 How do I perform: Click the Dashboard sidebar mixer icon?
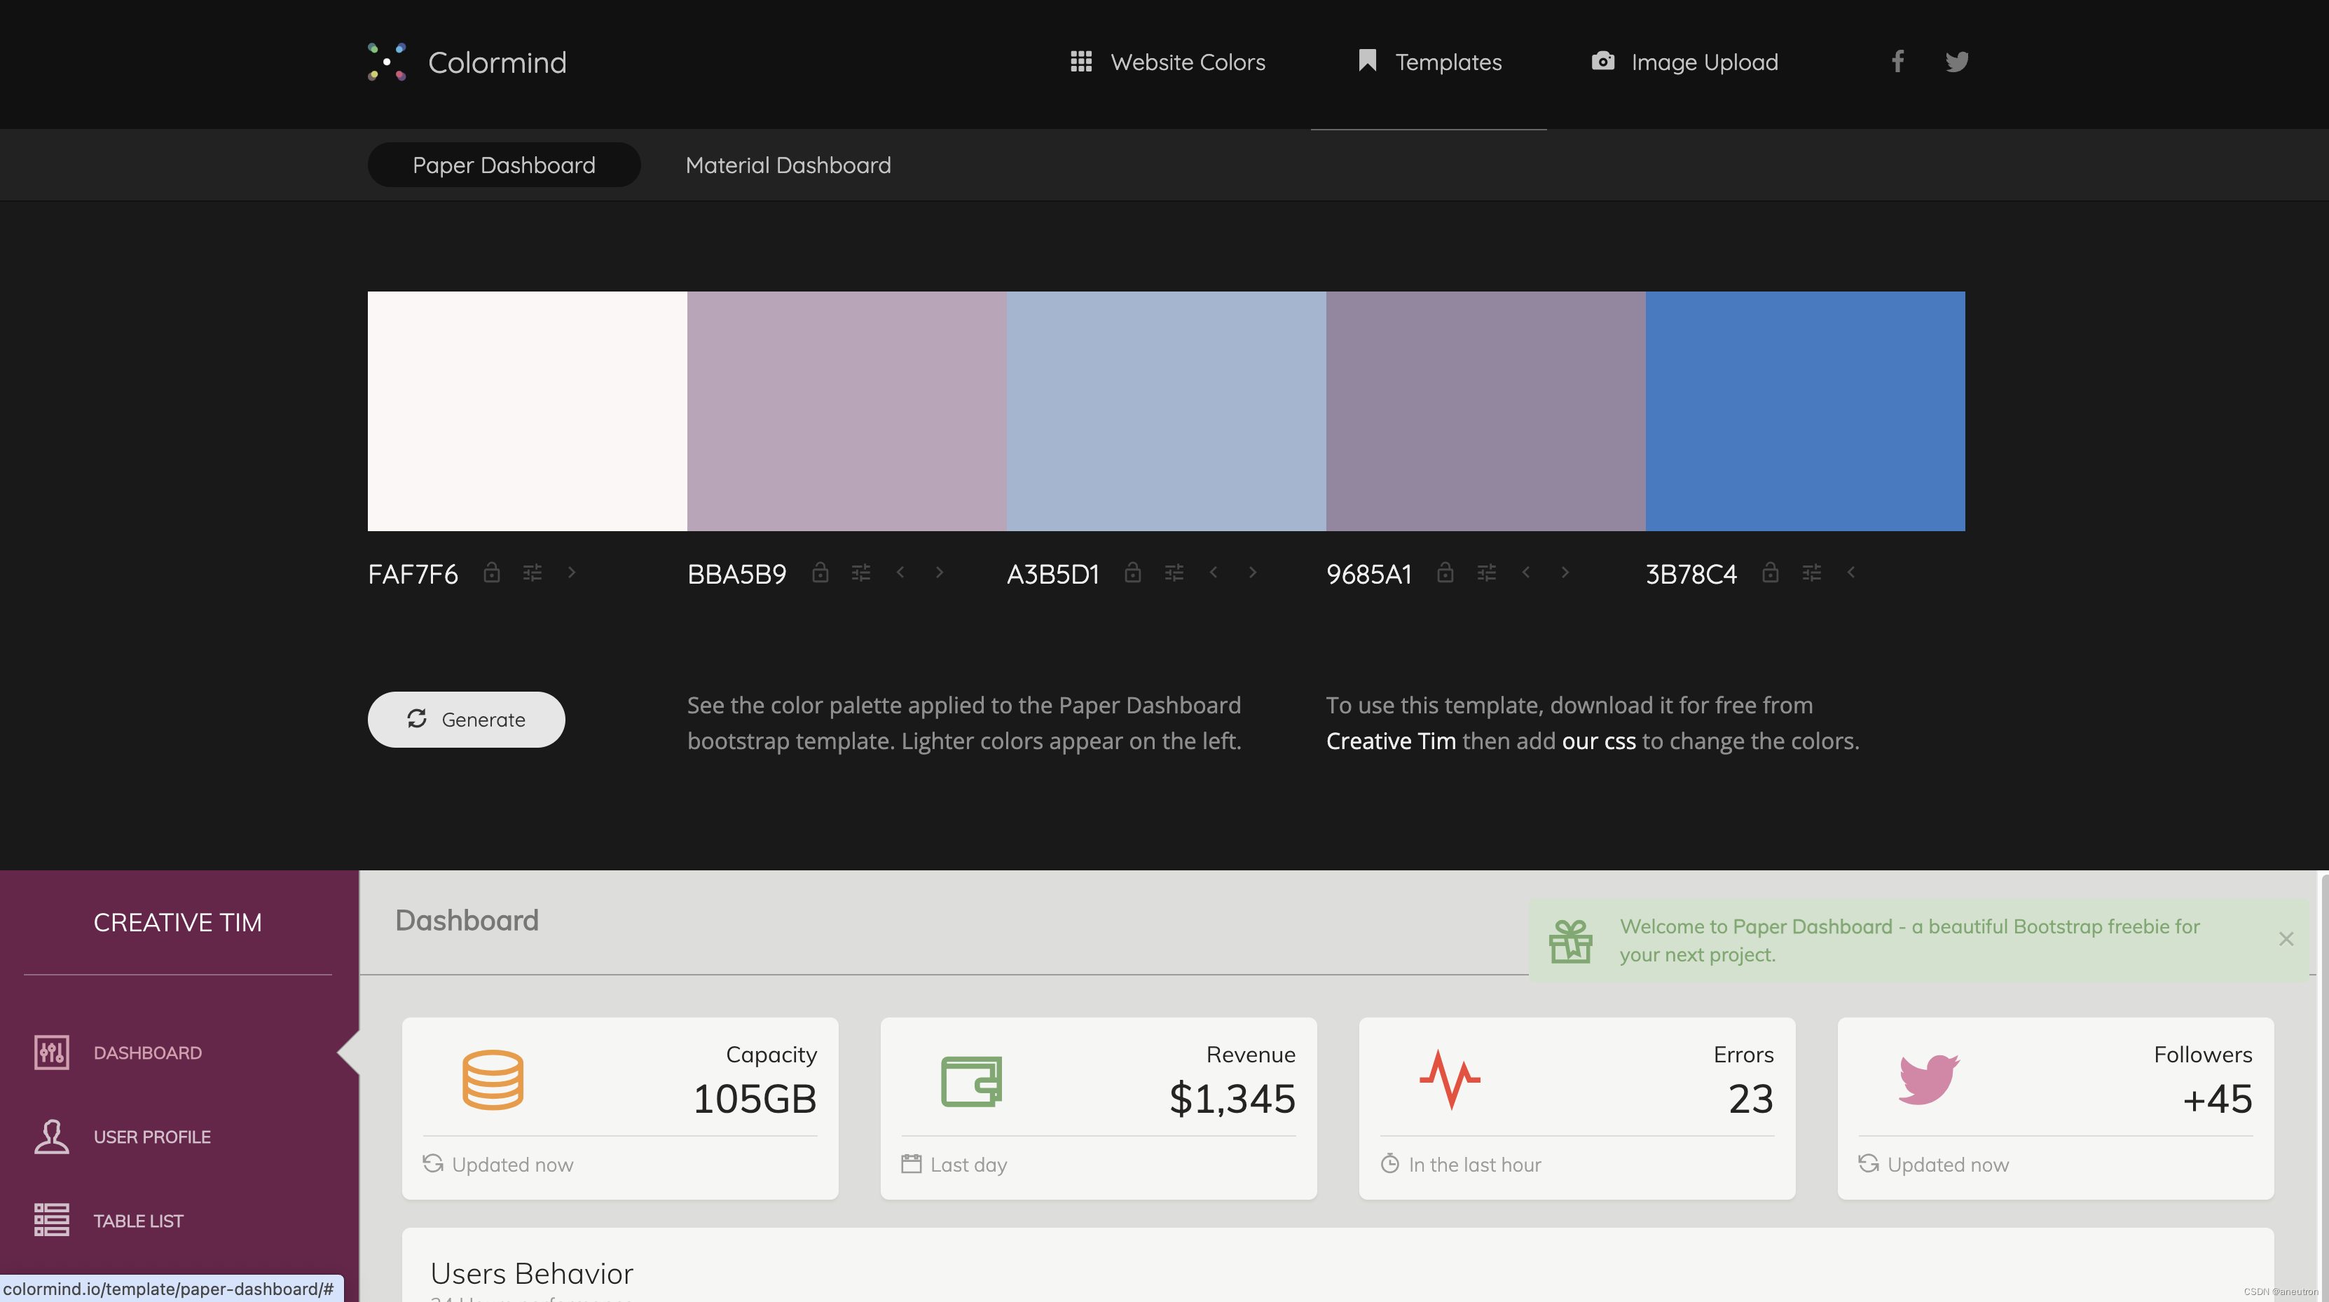(x=52, y=1053)
